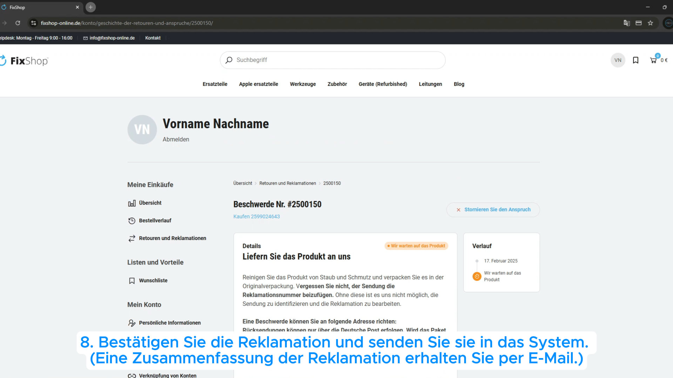The image size is (673, 378).
Task: Click Stornieren Sie den Anspruch button
Action: tap(493, 209)
